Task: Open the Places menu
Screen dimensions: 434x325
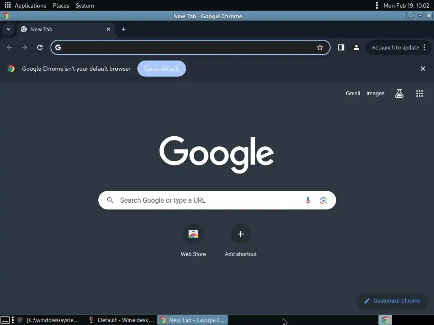Action: [61, 6]
